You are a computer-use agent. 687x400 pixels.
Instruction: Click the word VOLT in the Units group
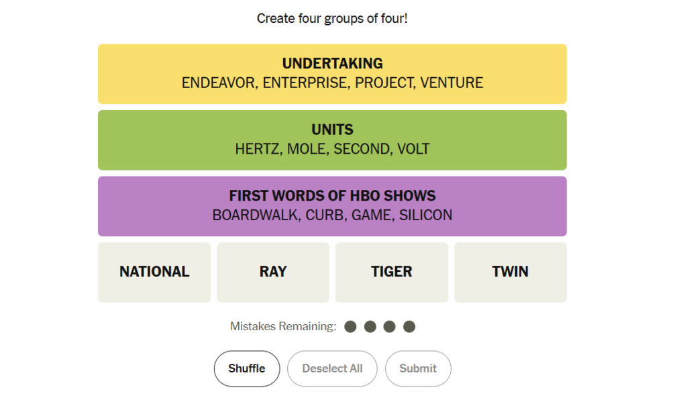click(x=413, y=149)
